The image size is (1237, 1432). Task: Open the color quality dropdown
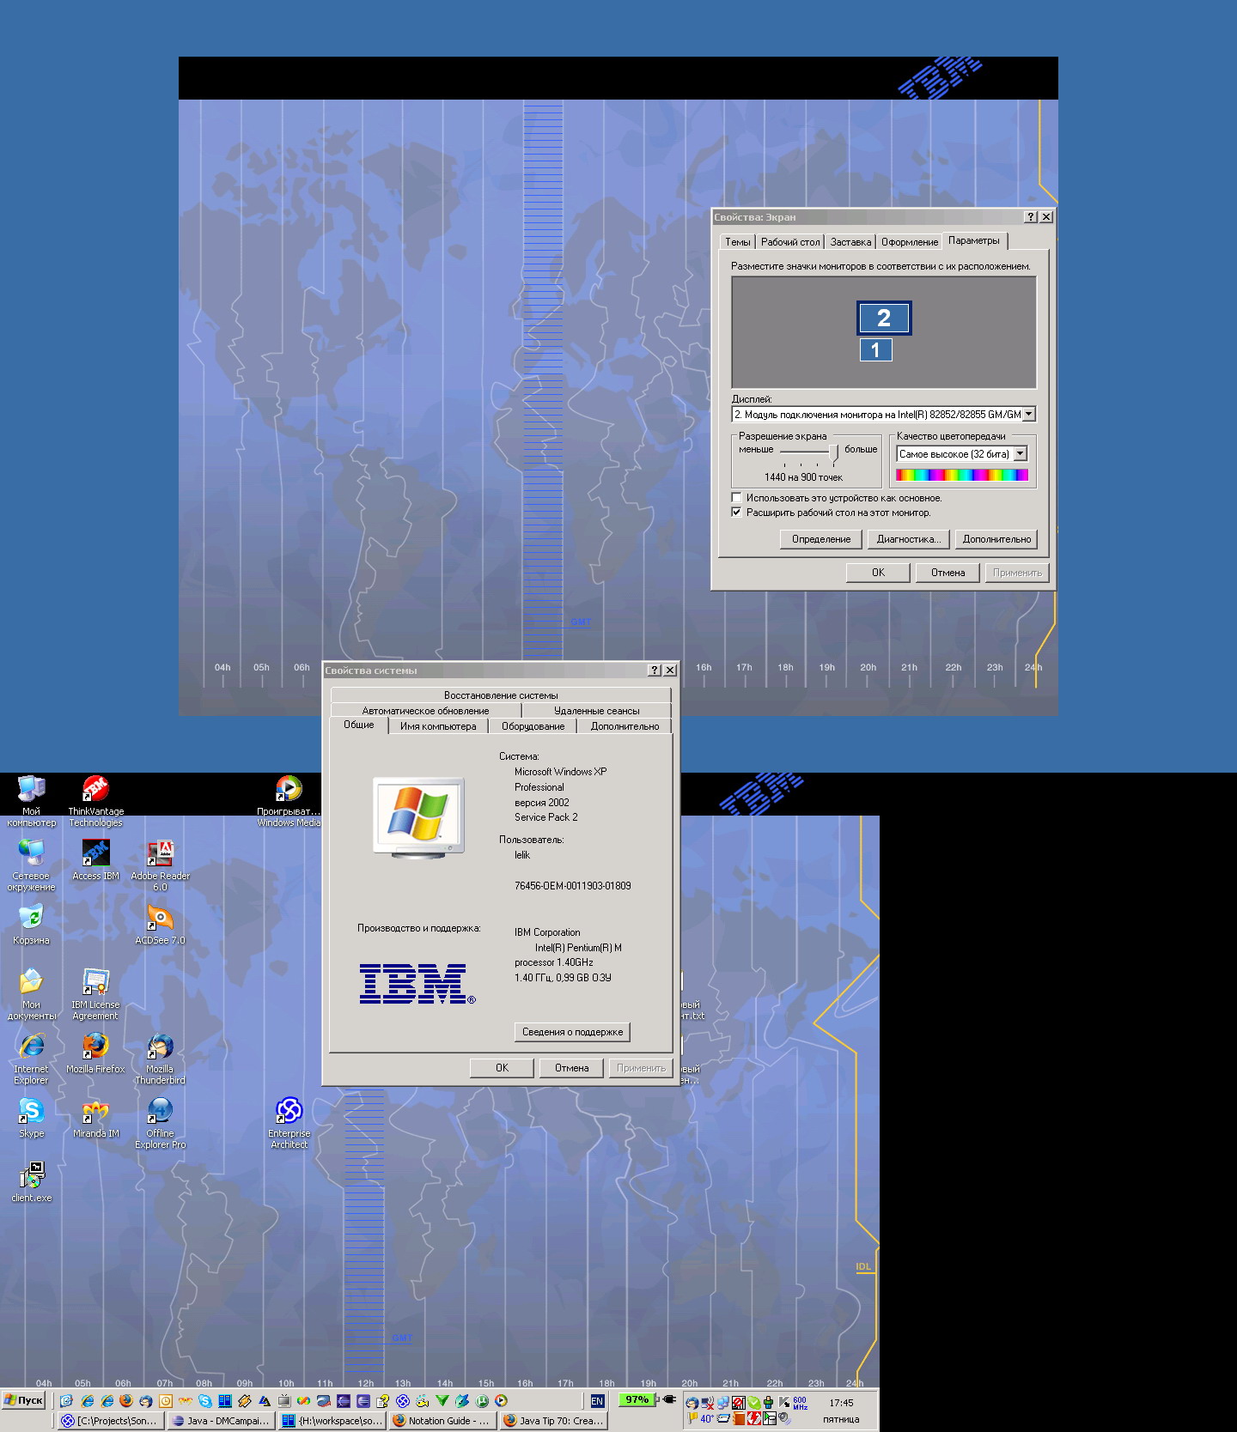coord(1020,454)
